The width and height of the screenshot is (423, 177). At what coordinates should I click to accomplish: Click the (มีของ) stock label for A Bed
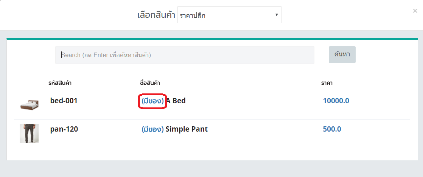(152, 101)
